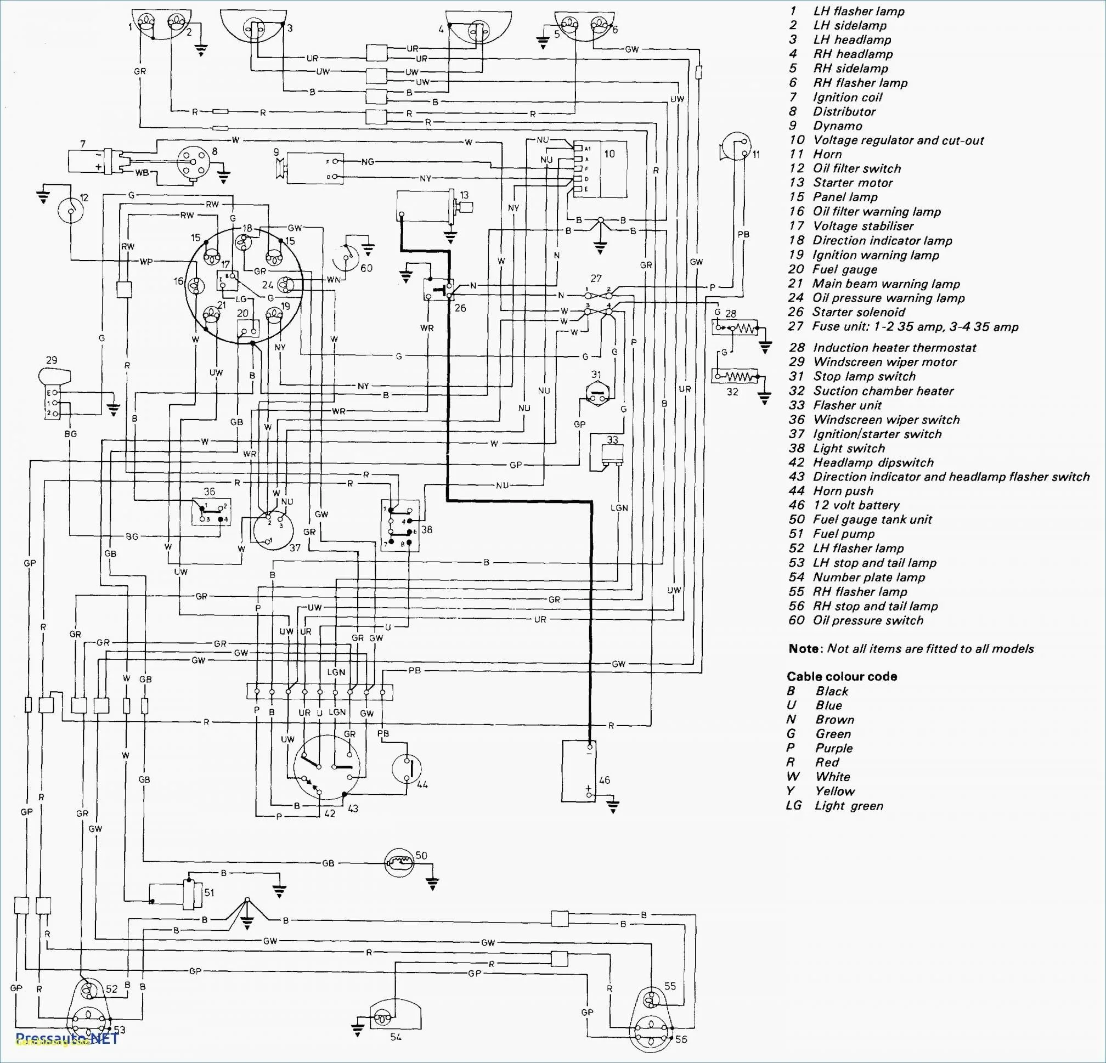This screenshot has height=1063, width=1106.
Task: Select colour code entry 'LG Light green'
Action: [834, 806]
